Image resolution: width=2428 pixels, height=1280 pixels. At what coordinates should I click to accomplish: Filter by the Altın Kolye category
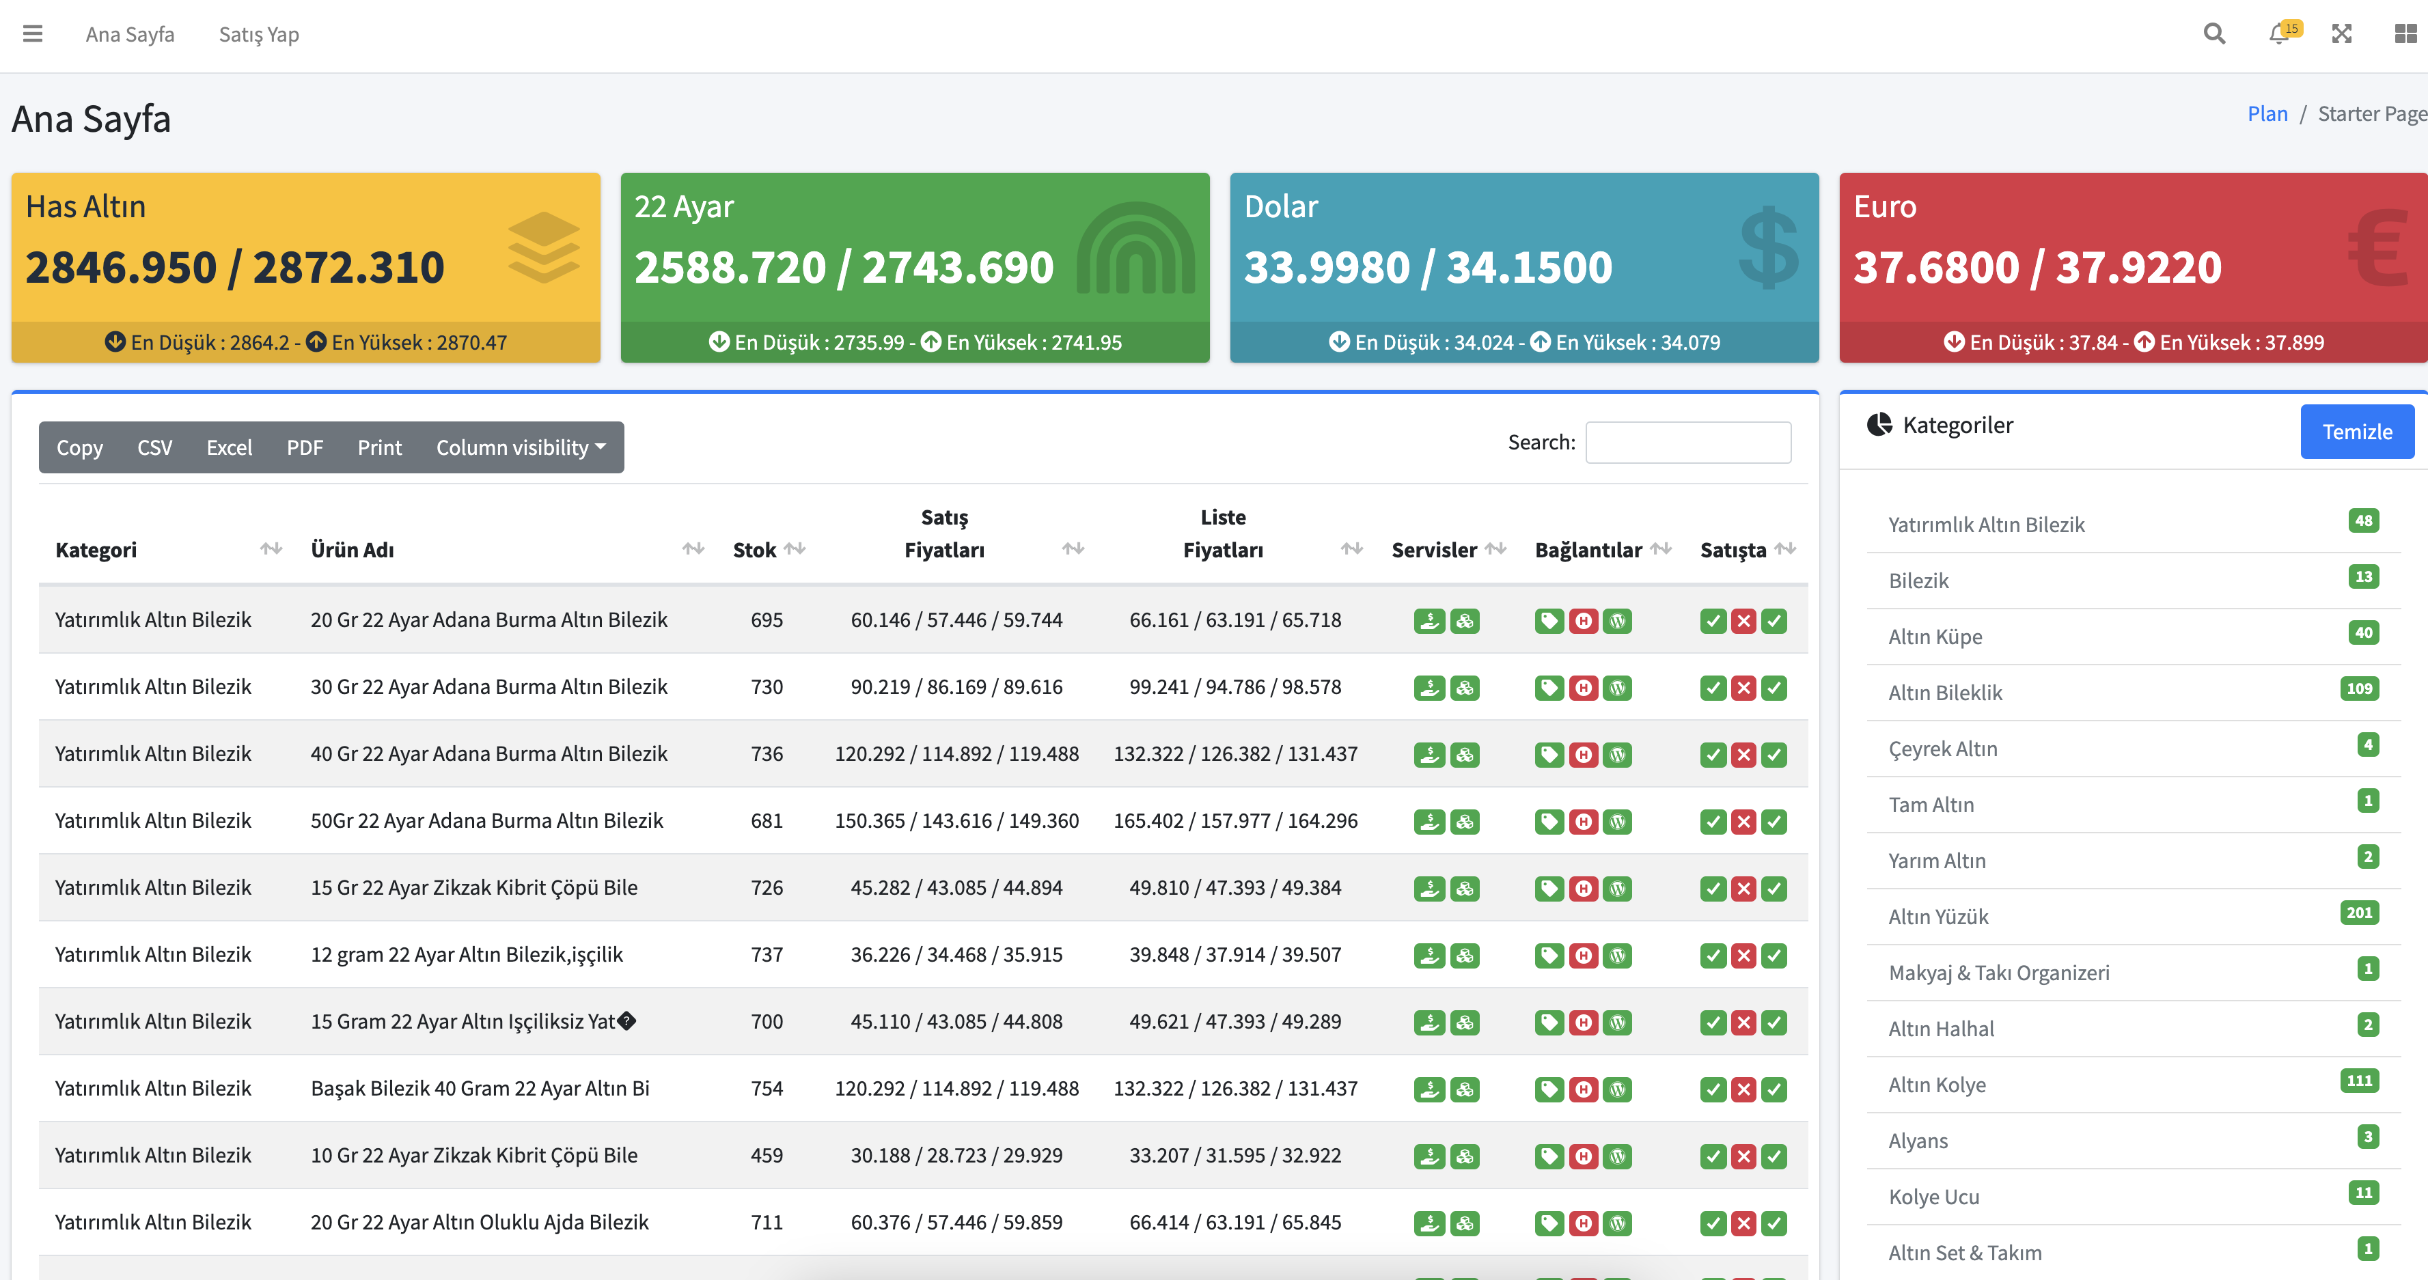pyautogui.click(x=2133, y=1085)
